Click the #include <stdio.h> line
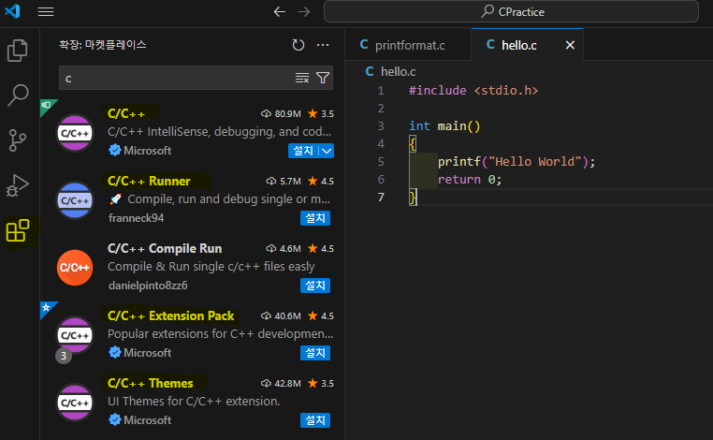Screen dimensions: 713x440 pyautogui.click(x=473, y=91)
